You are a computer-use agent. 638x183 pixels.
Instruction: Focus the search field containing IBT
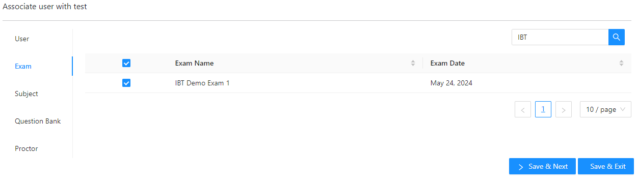pos(560,37)
